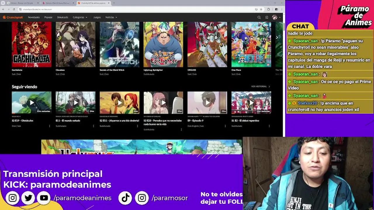Open options menu for E11 - El mundo soñado

click(93, 126)
